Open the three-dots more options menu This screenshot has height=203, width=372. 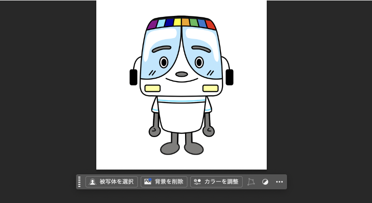(x=279, y=182)
